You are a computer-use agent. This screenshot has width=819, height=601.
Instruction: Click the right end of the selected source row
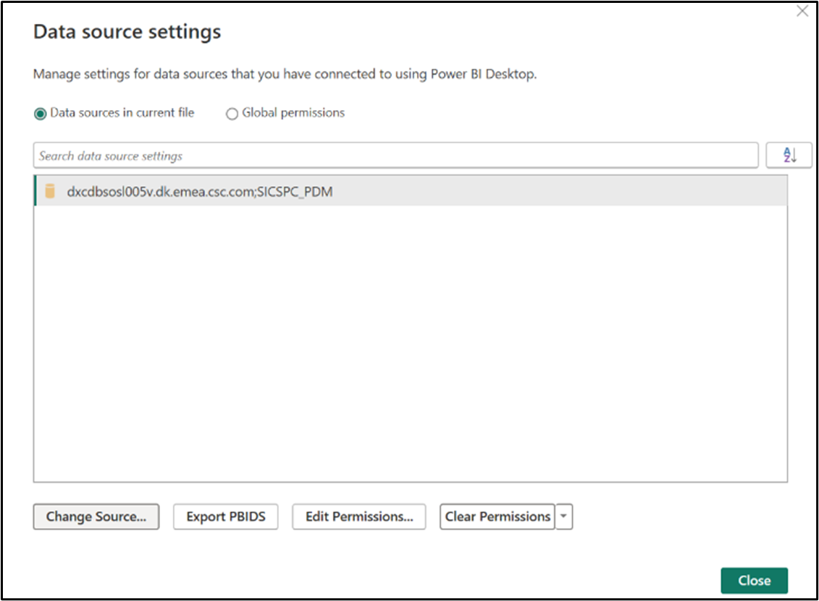pos(760,193)
